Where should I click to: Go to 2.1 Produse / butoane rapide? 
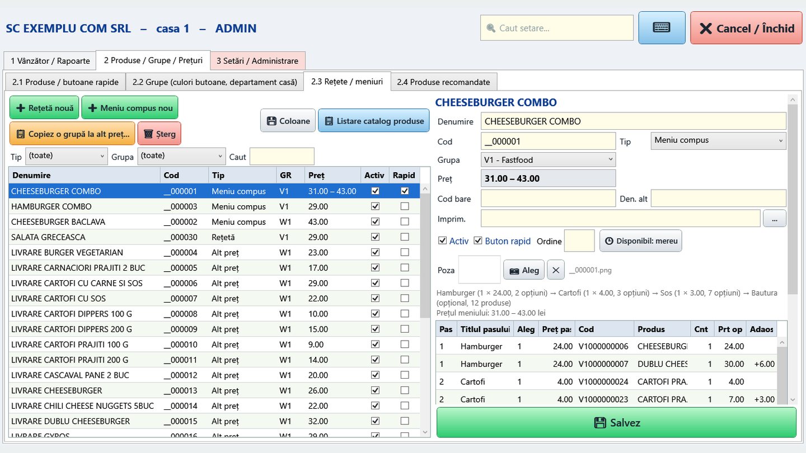point(65,82)
